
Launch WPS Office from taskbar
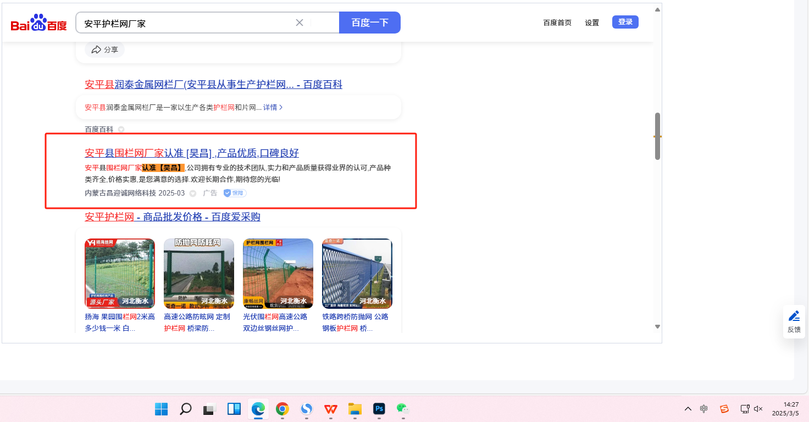point(331,409)
